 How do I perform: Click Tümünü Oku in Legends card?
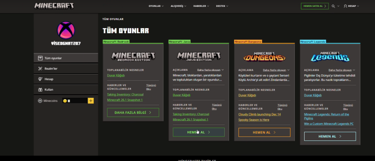(348, 107)
